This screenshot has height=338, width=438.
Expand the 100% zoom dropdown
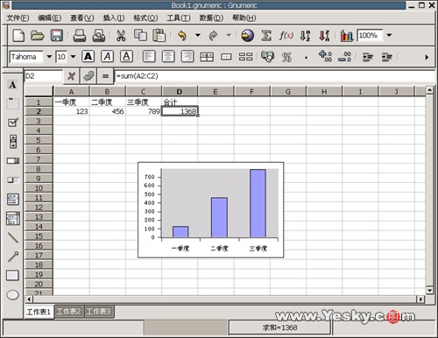(389, 35)
